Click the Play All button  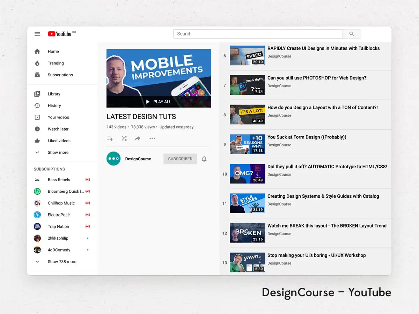point(159,101)
